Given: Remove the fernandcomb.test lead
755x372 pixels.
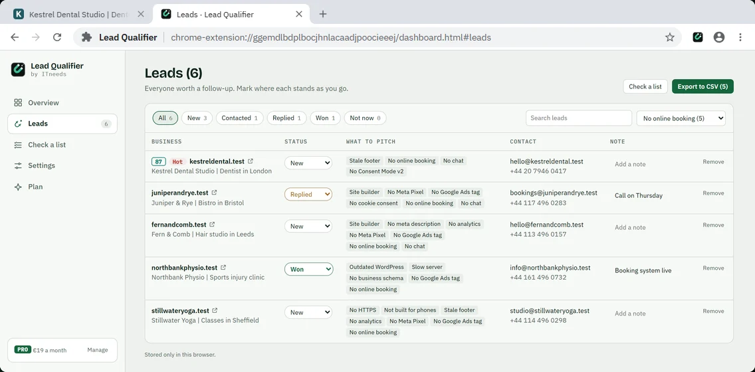Looking at the screenshot, I should 713,225.
